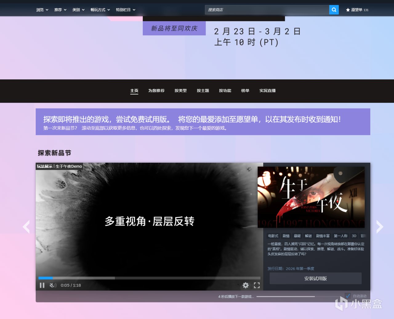Viewport: 394px width, 319px height.
Task: Expand the 浏览 dropdown menu
Action: [x=42, y=10]
